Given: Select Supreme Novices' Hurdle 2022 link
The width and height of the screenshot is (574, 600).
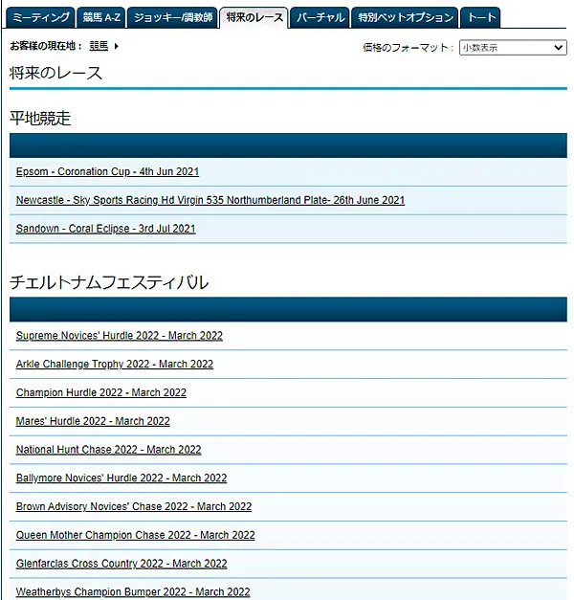Looking at the screenshot, I should [x=119, y=336].
